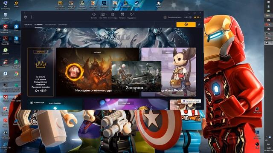Open Windows Start button on side taskbar
The width and height of the screenshot is (273, 153).
tap(268, 2)
